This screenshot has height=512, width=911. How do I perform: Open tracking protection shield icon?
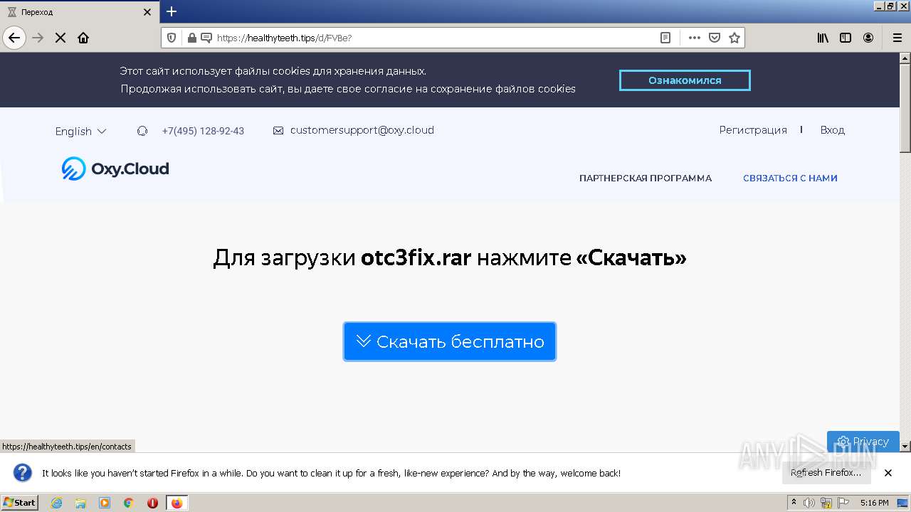(172, 38)
